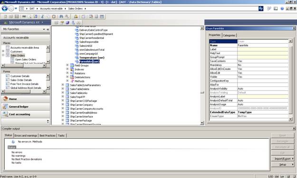Screen dimensions: 297x178
Task: Click the Back navigation arrow
Action: (5, 9)
